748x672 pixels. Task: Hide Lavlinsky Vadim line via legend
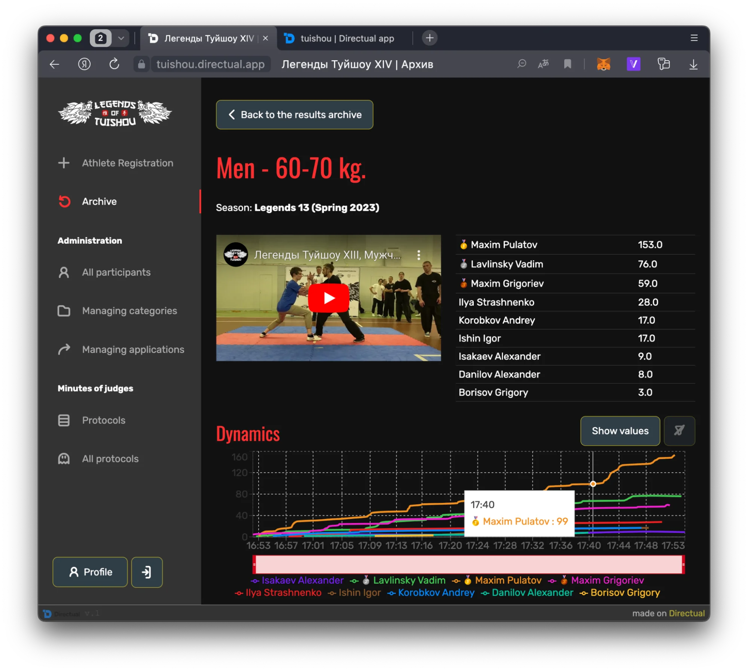click(x=409, y=580)
